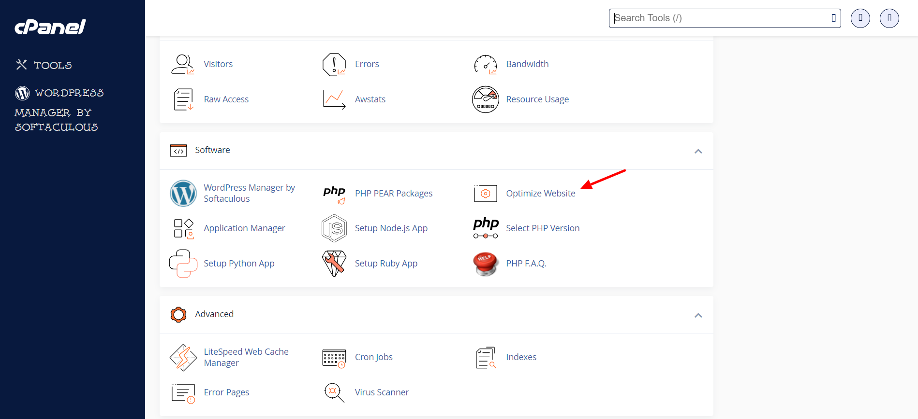Open the Application Manager link

[x=244, y=228]
